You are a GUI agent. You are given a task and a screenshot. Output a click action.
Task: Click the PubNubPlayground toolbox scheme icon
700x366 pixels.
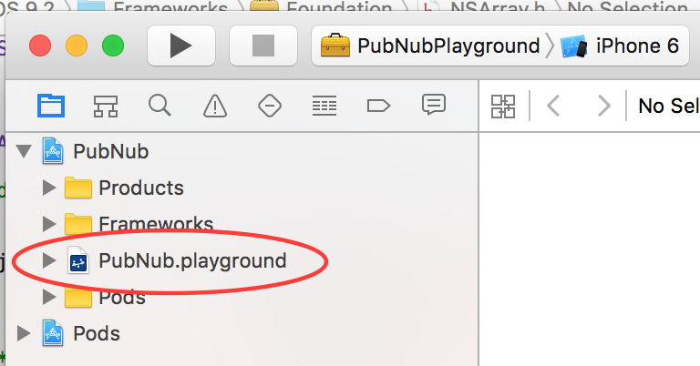tap(335, 46)
